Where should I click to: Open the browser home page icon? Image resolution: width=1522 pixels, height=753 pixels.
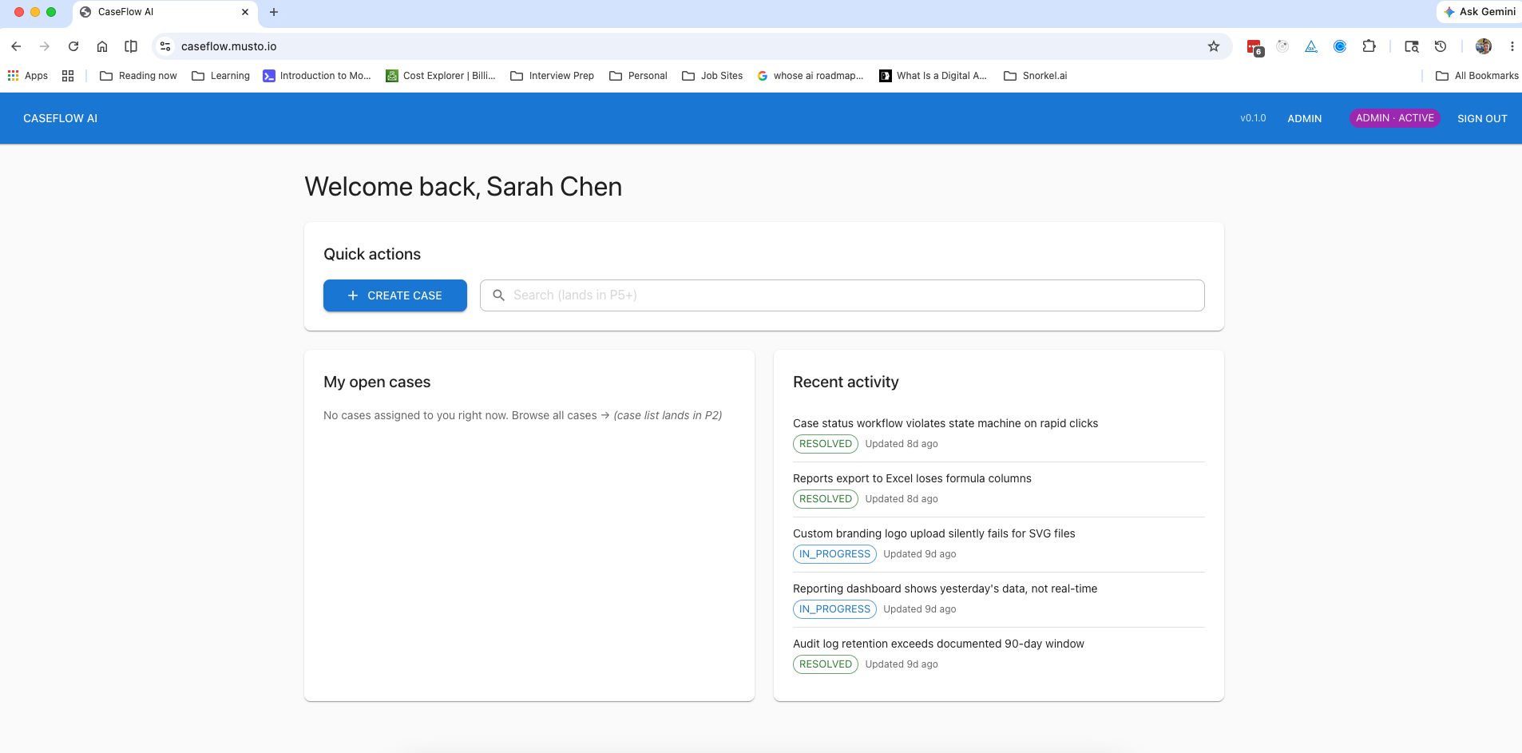coord(102,46)
